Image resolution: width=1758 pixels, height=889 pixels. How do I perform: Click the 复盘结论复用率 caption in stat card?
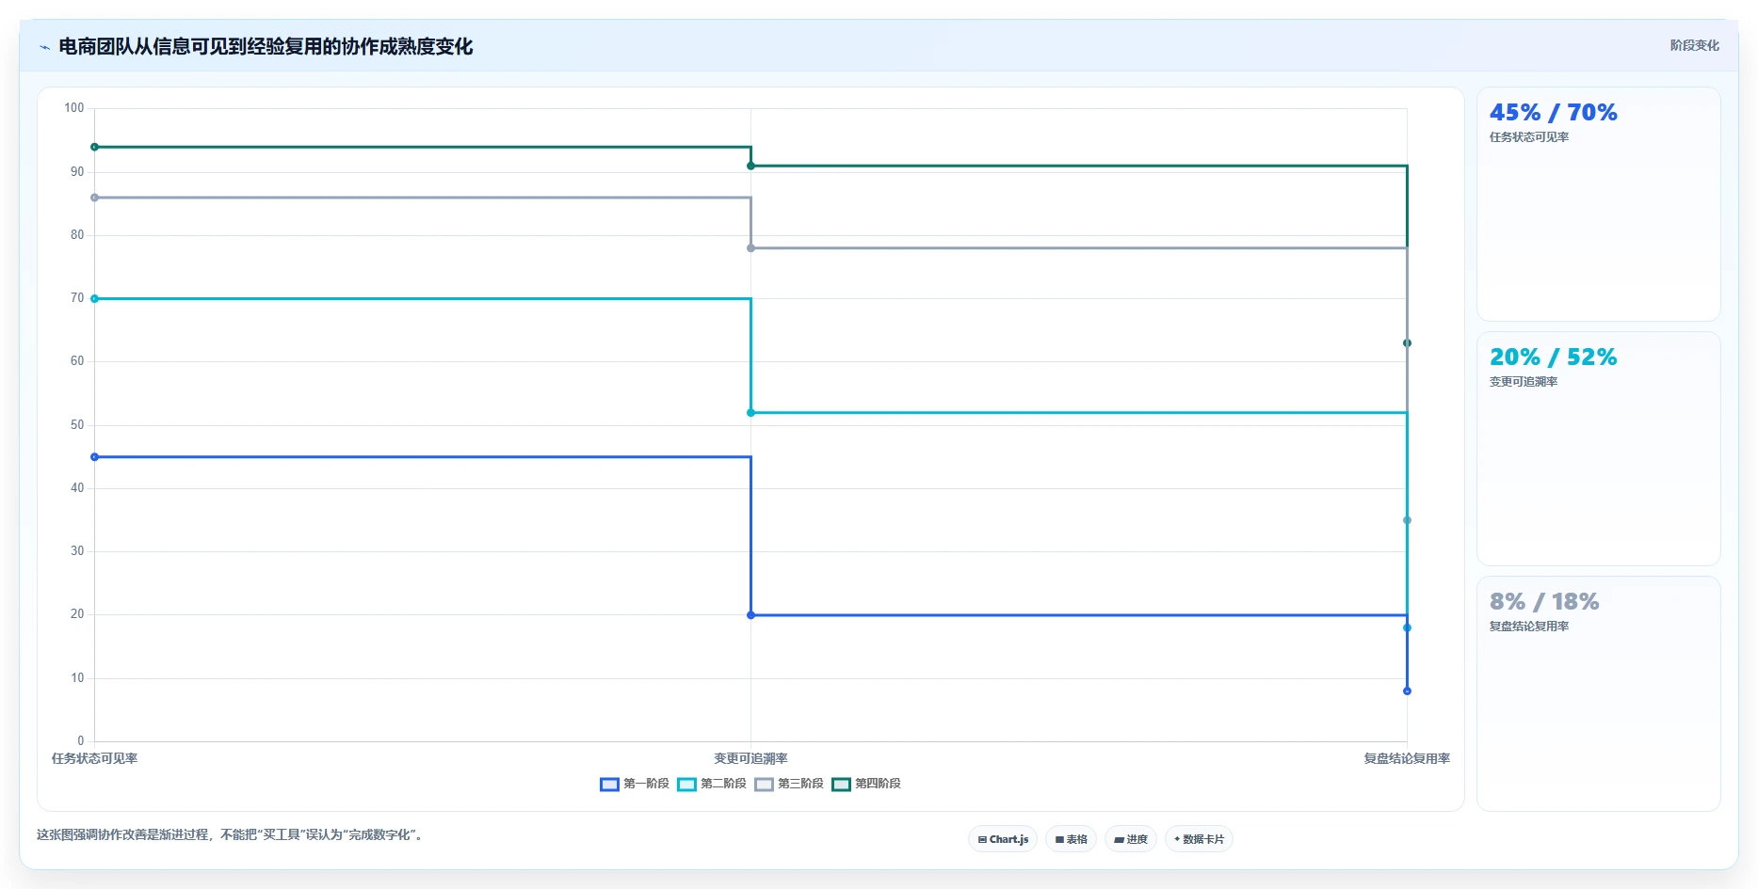(x=1528, y=627)
